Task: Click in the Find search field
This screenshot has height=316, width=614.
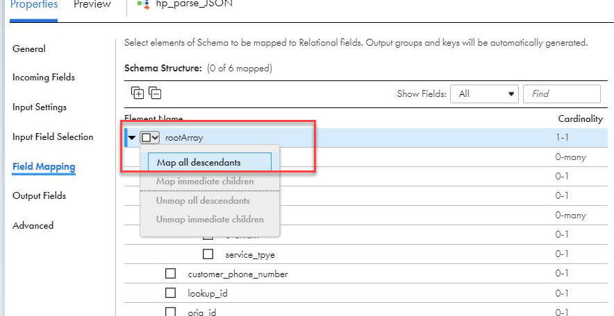Action: (x=561, y=94)
